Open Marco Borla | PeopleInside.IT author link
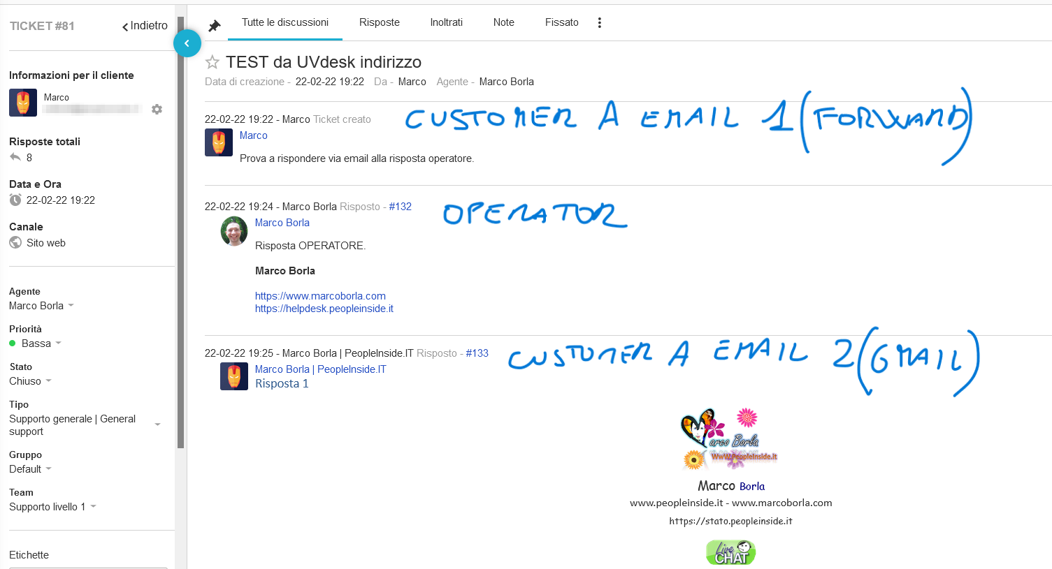Viewport: 1052px width, 569px height. 320,369
